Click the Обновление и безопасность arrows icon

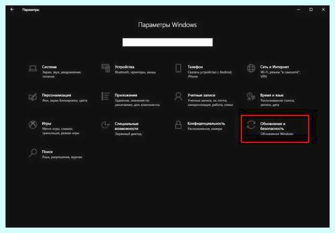tap(251, 125)
